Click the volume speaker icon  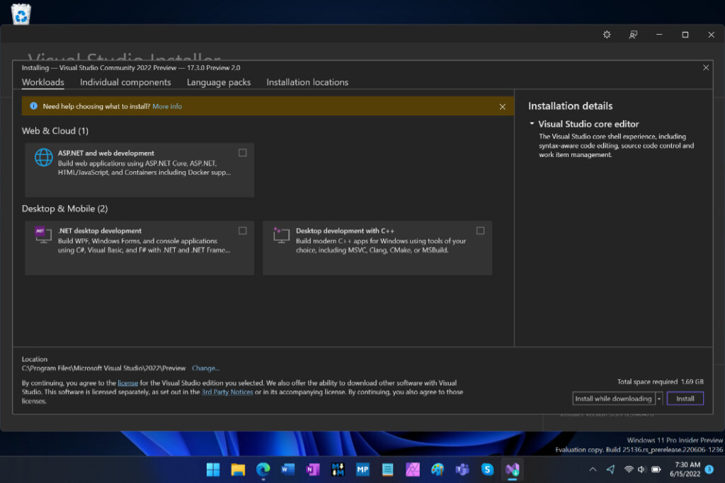[x=641, y=470]
